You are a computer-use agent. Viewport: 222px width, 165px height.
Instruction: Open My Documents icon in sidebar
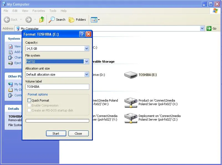pos(11,90)
